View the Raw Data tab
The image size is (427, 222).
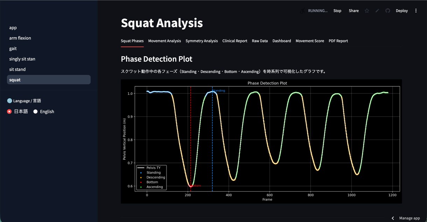260,41
